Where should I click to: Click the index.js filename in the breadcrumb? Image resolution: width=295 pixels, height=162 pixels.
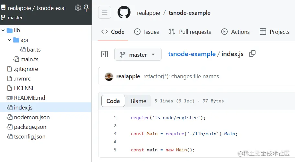[233, 54]
